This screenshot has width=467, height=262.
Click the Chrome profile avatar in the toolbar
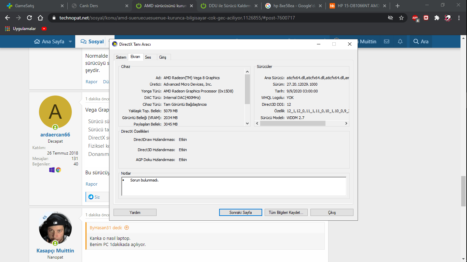coord(448,18)
